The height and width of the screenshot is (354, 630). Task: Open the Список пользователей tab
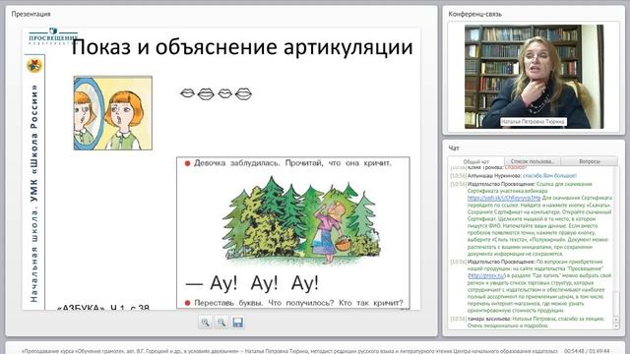point(532,161)
